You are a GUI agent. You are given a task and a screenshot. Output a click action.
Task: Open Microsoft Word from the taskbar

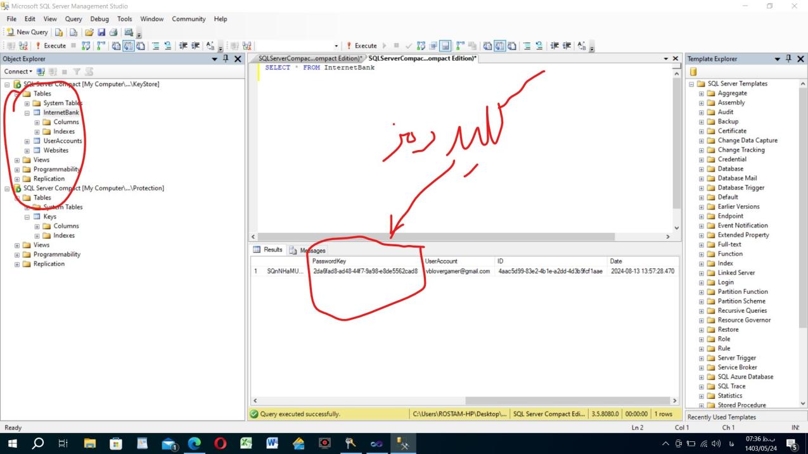coord(273,444)
